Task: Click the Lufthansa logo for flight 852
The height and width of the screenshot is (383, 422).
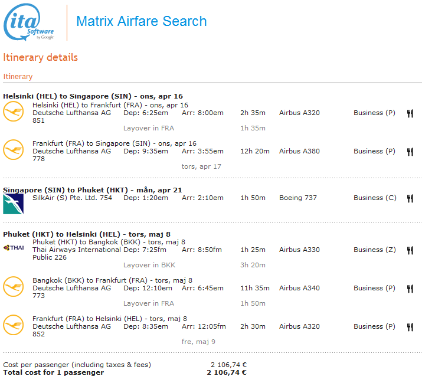Action: (13, 325)
